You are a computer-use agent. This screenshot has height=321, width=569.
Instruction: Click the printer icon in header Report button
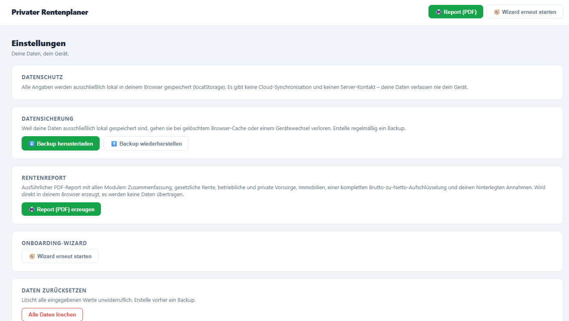[439, 12]
